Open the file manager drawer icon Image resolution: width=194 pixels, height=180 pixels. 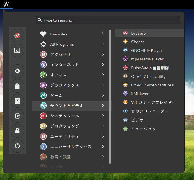coord(17,101)
